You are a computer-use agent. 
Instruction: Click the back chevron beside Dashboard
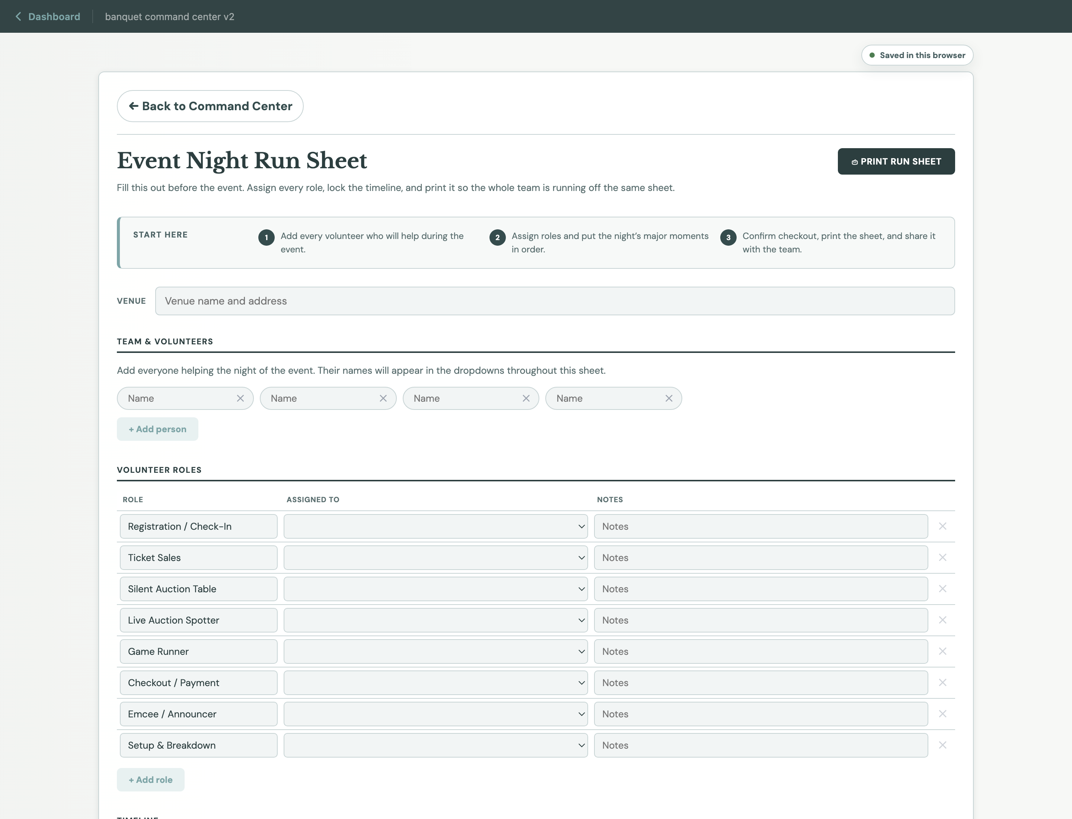[x=18, y=17]
